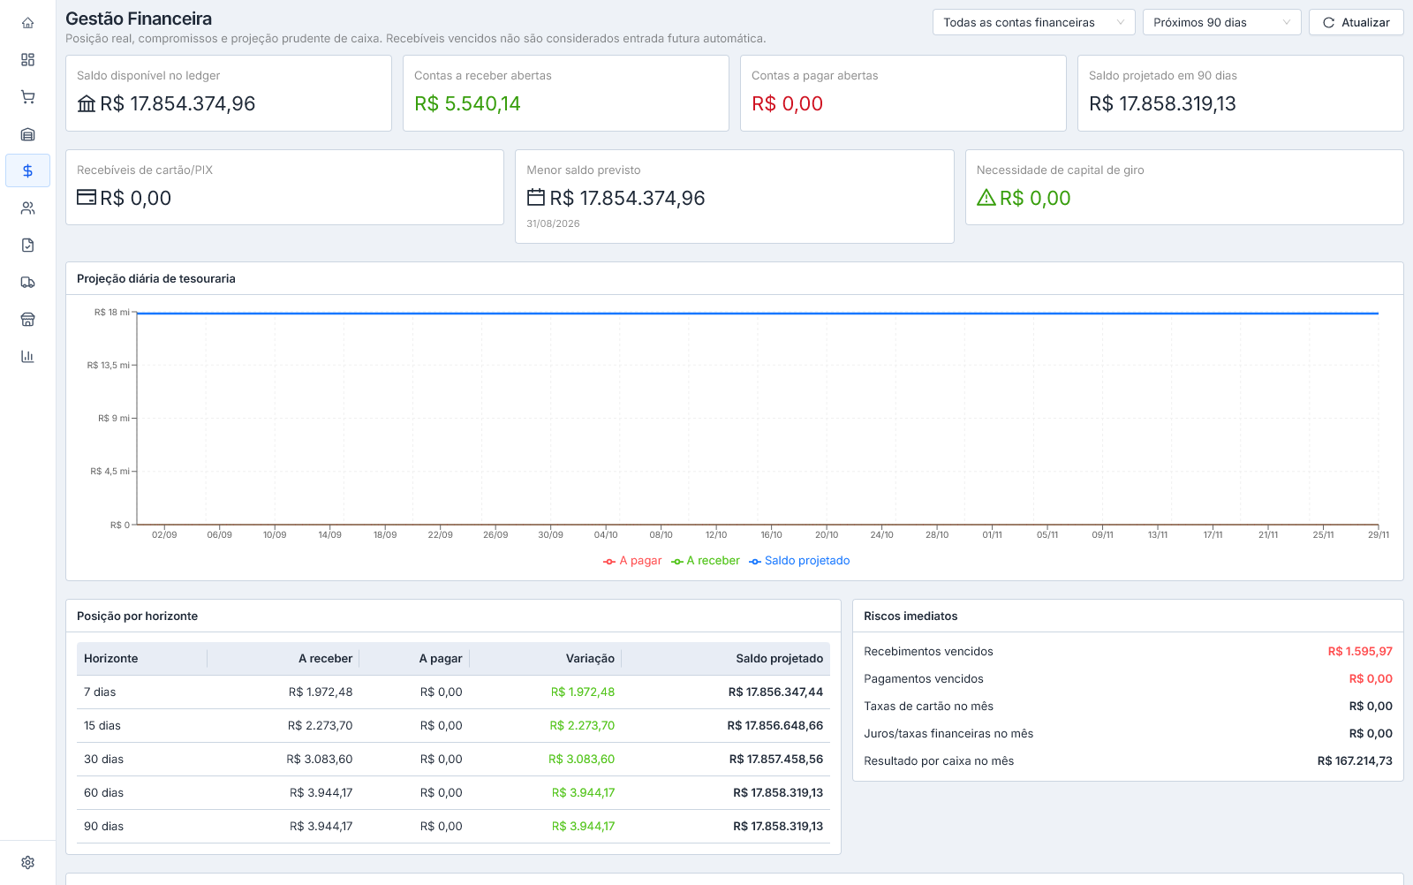Click the '31/08/2026' date under lowest balance
This screenshot has width=1413, height=885.
click(x=553, y=224)
